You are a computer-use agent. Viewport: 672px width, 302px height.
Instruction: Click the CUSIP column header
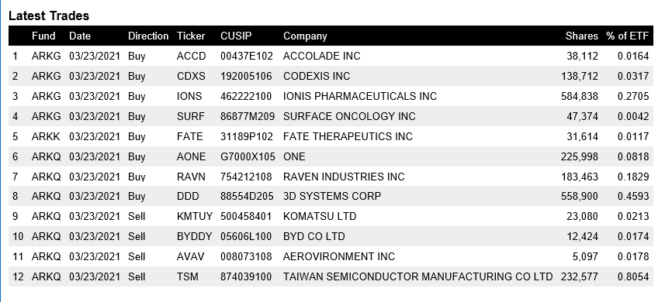(236, 36)
